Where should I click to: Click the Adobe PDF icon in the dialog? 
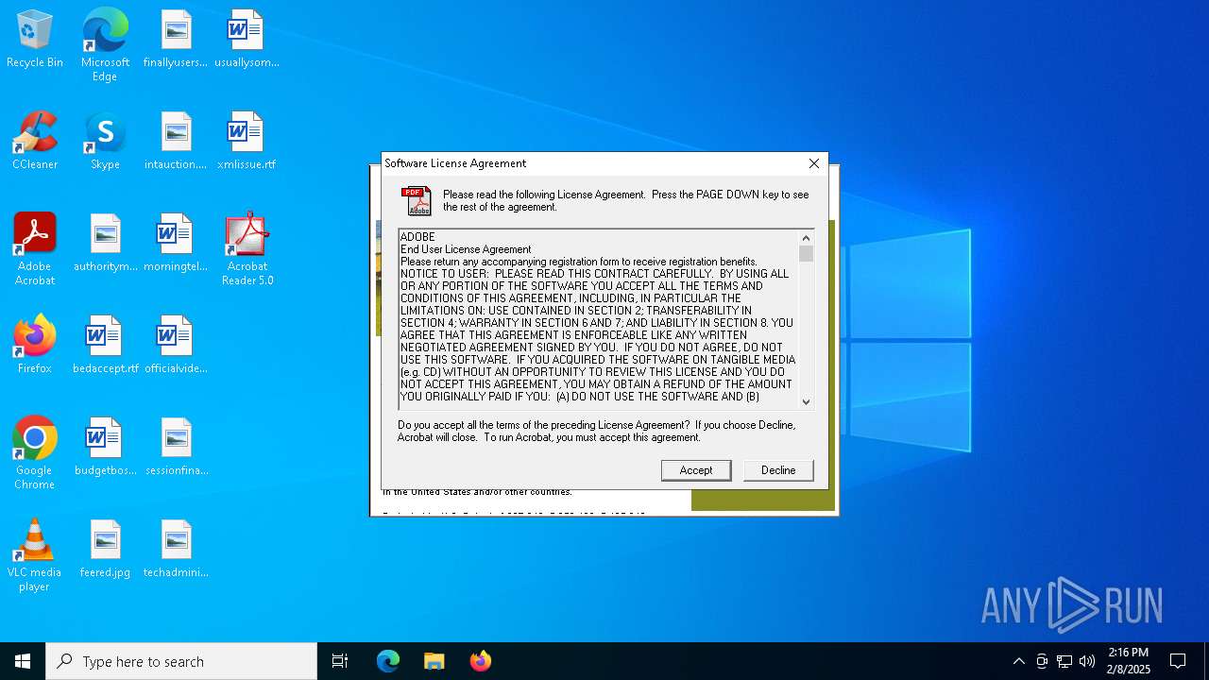417,201
